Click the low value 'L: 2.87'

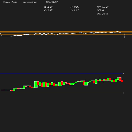(75, 11)
